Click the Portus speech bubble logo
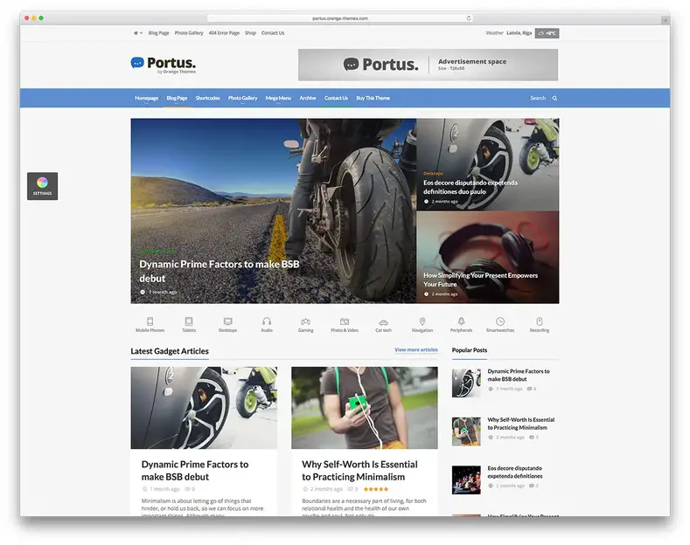This screenshot has width=690, height=545. [x=137, y=63]
